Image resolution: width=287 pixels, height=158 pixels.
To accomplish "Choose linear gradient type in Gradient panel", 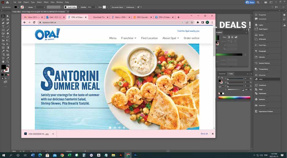I will pos(228,37).
